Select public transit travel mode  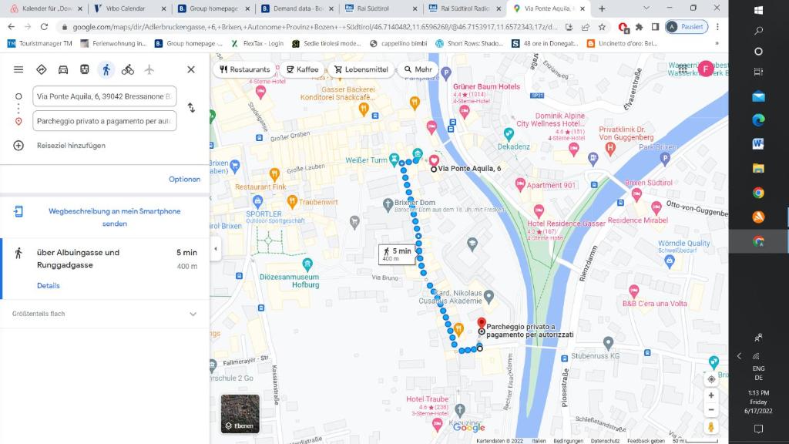(85, 69)
